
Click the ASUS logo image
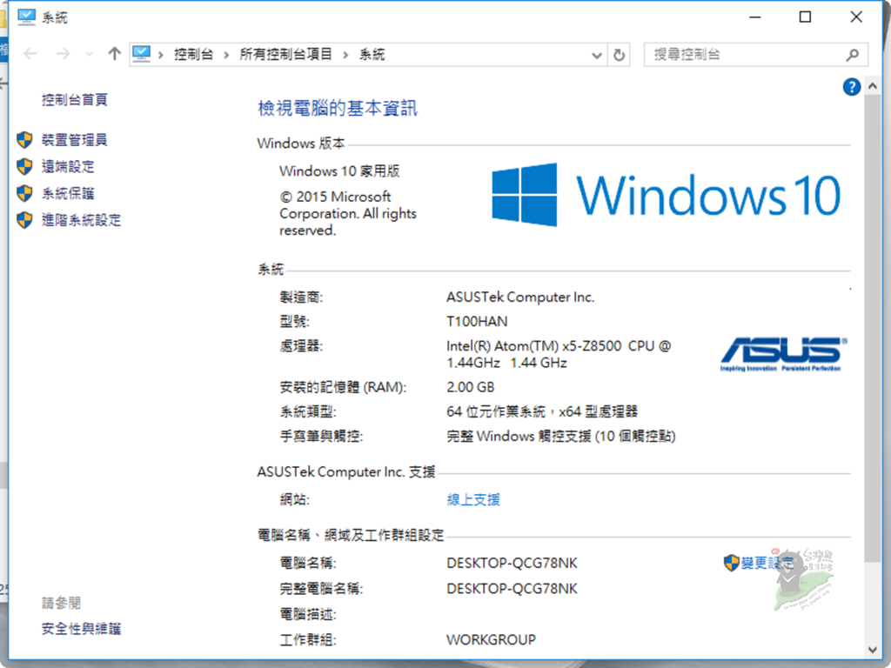(784, 355)
